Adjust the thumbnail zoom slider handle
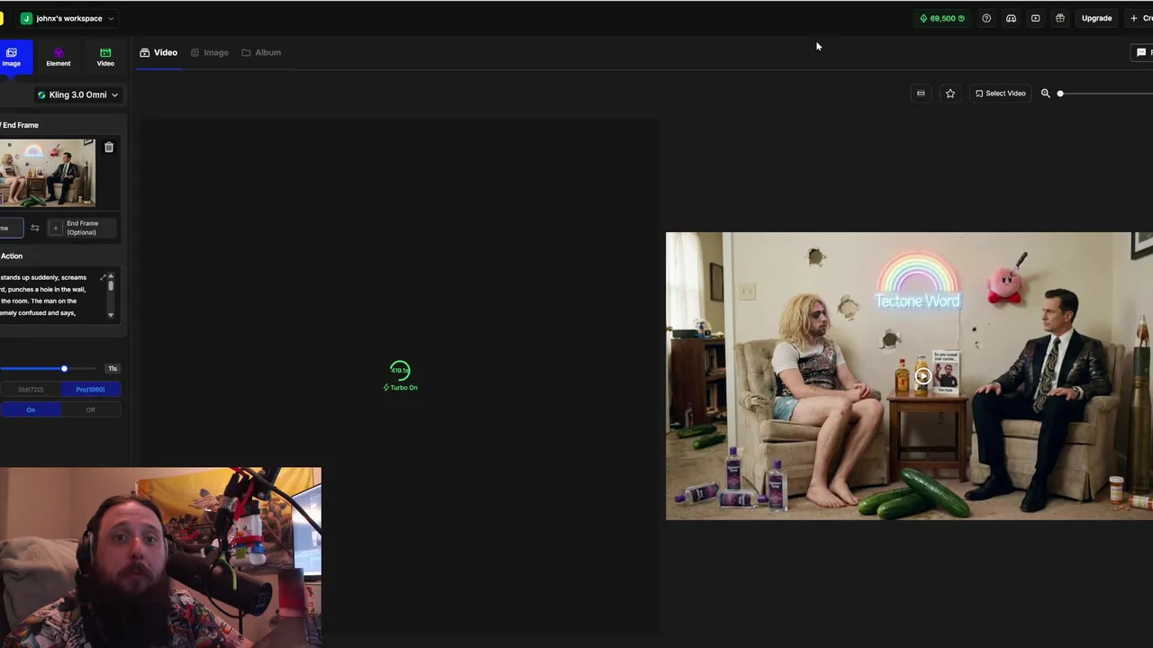The width and height of the screenshot is (1153, 648). pyautogui.click(x=1060, y=94)
